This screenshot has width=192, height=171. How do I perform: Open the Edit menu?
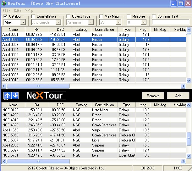pos(18,11)
